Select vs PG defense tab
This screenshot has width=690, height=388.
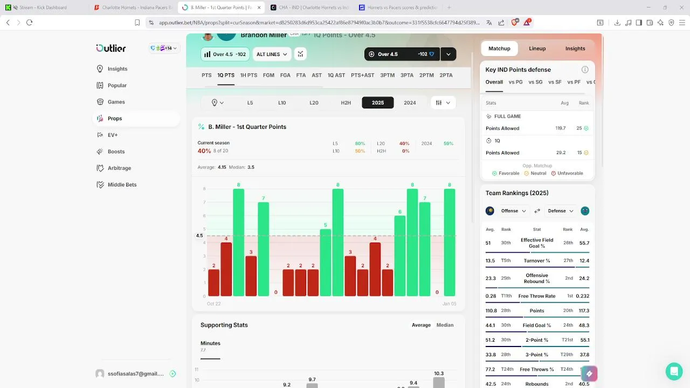pos(515,82)
